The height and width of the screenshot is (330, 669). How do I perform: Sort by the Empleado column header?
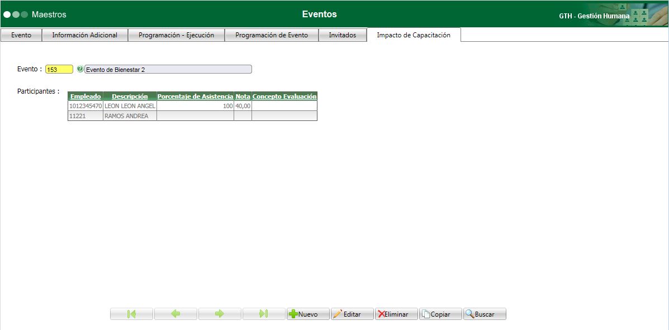tap(86, 96)
